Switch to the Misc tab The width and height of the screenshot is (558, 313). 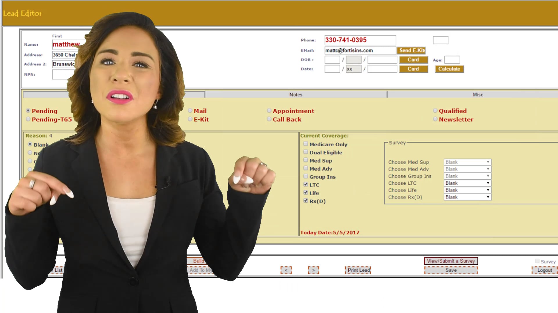coord(477,94)
